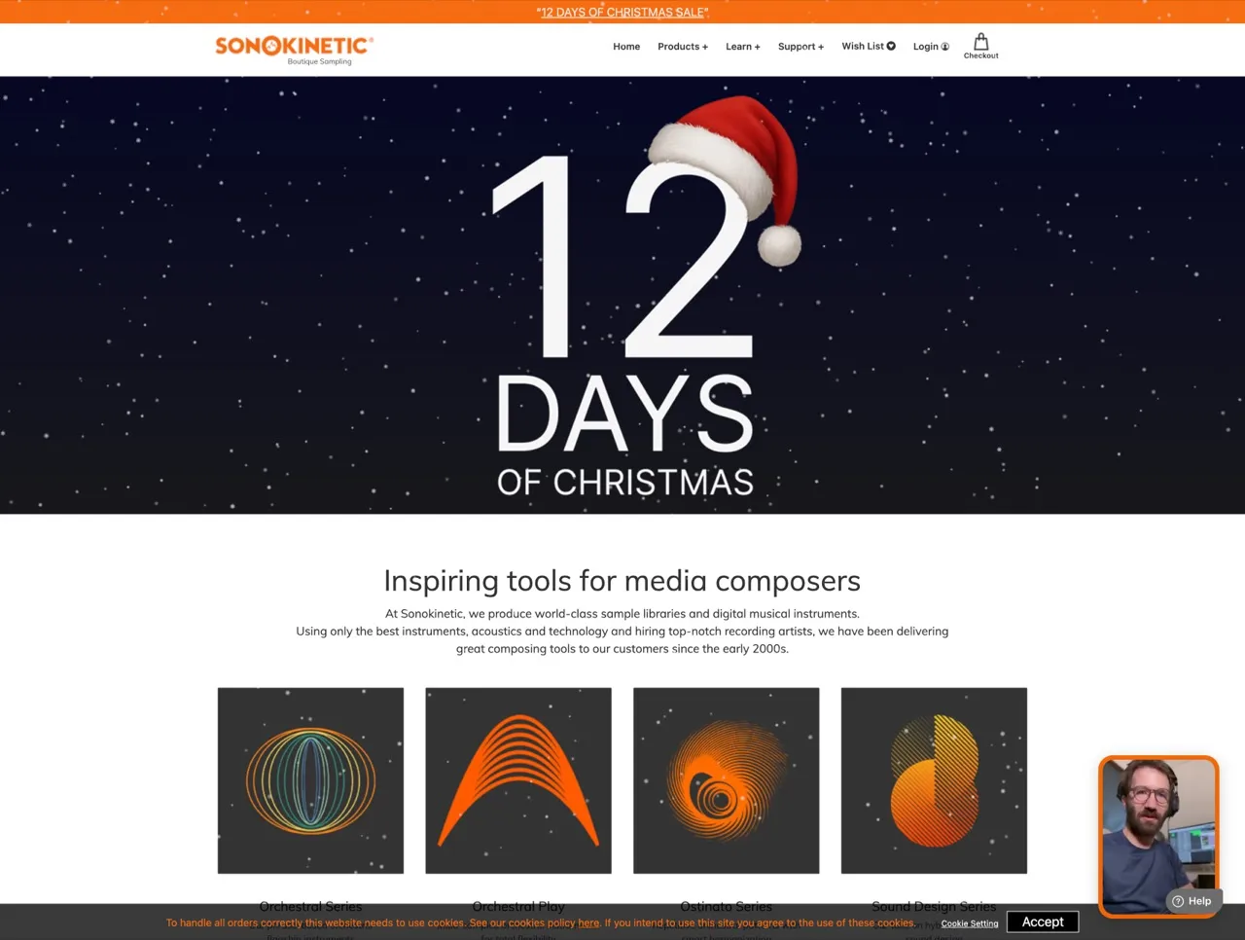This screenshot has width=1245, height=940.
Task: Select the Orchestral Play arch icon
Action: pos(517,779)
